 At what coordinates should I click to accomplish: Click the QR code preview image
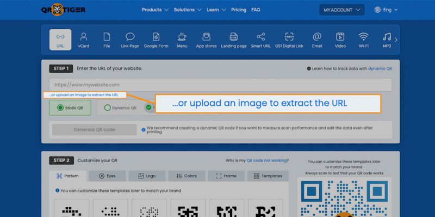(344, 198)
